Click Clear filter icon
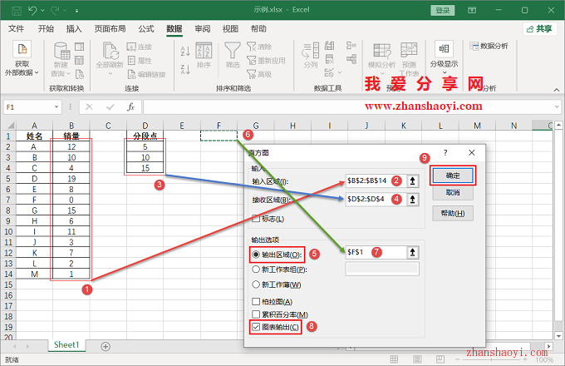 click(x=251, y=47)
